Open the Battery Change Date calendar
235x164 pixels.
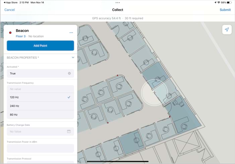(69, 132)
